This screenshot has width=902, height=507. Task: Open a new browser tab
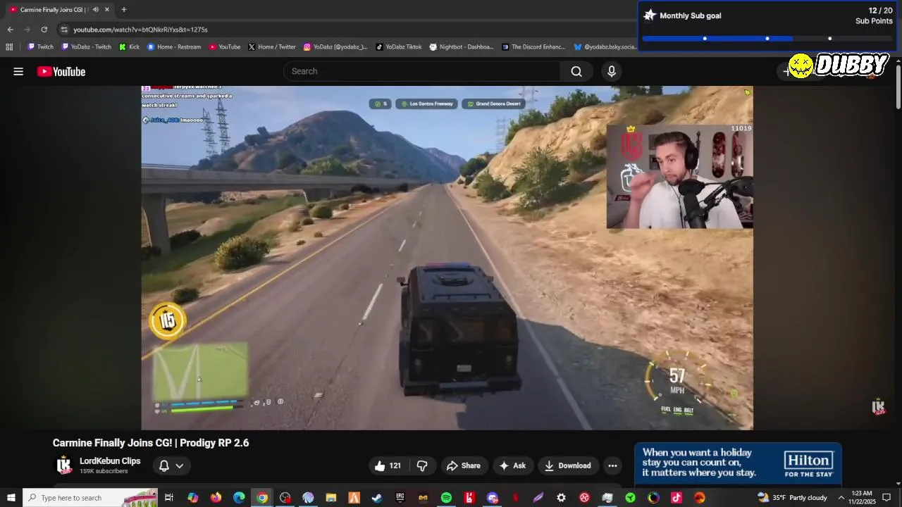[124, 9]
